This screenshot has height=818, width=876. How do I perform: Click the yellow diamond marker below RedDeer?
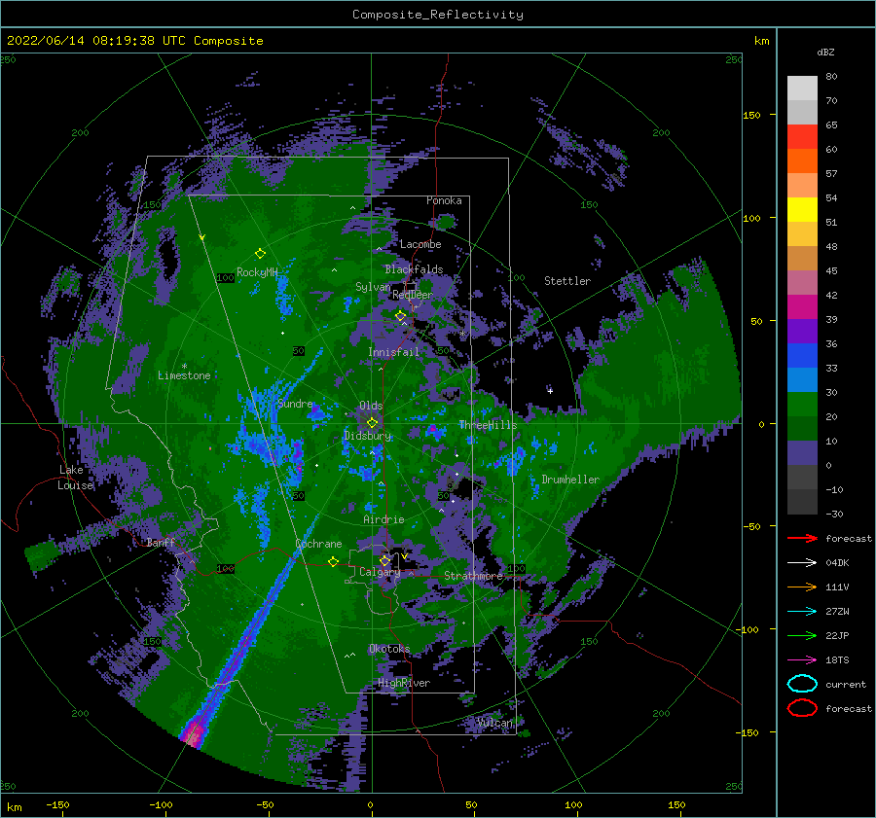(401, 316)
